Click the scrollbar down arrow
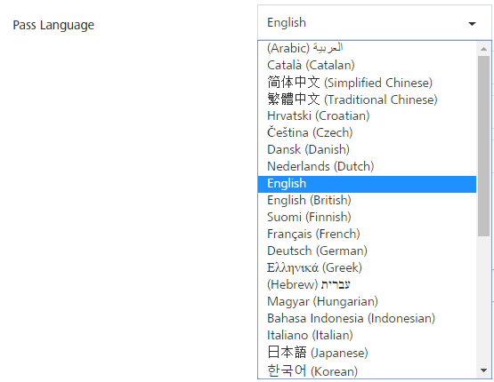This screenshot has width=494, height=382. pos(483,370)
